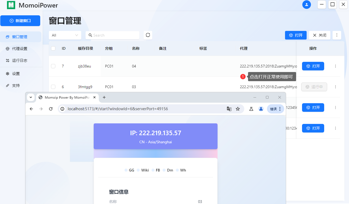
Task: Refresh the window list
Action: pos(148,35)
